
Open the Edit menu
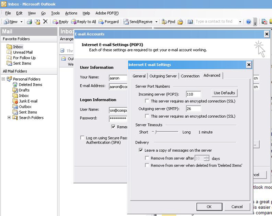19,13
